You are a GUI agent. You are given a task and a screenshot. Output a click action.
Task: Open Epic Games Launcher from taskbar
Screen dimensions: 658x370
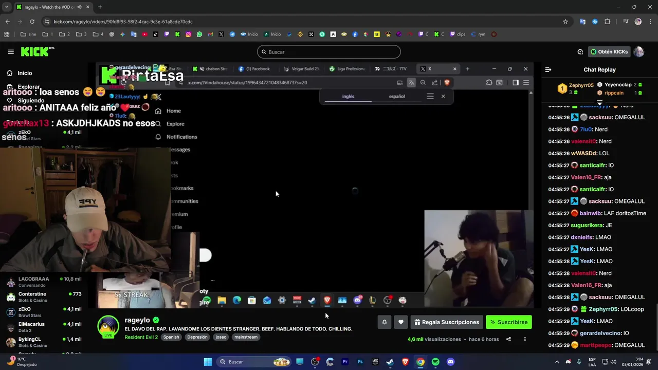[375, 362]
